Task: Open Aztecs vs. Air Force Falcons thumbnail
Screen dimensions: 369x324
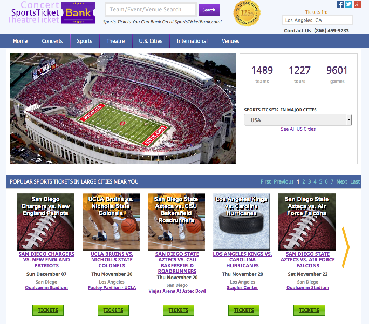Action: coord(307,221)
